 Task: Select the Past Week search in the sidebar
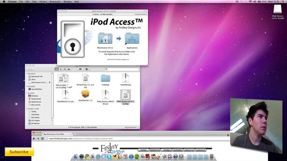pos(34,118)
